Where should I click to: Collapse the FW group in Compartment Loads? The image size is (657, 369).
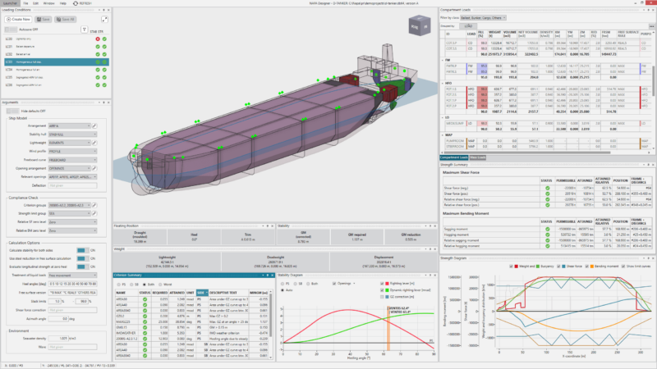click(443, 60)
